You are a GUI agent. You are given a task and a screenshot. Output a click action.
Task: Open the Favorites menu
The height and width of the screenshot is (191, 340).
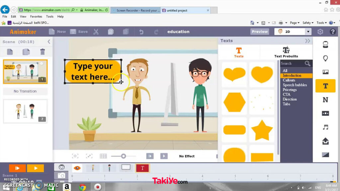[x=36, y=17]
